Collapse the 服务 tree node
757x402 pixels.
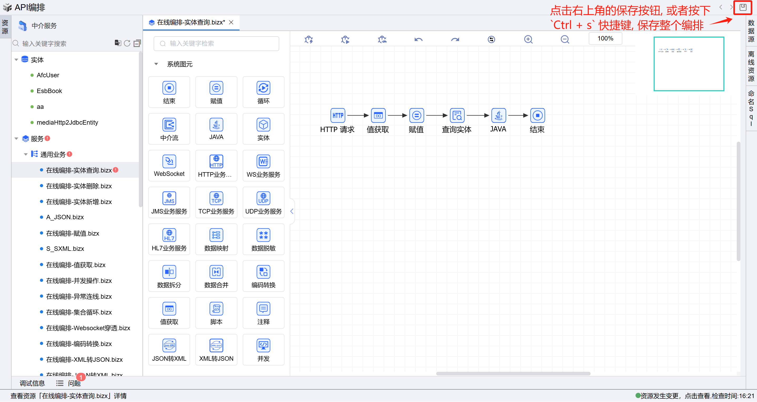click(x=17, y=138)
